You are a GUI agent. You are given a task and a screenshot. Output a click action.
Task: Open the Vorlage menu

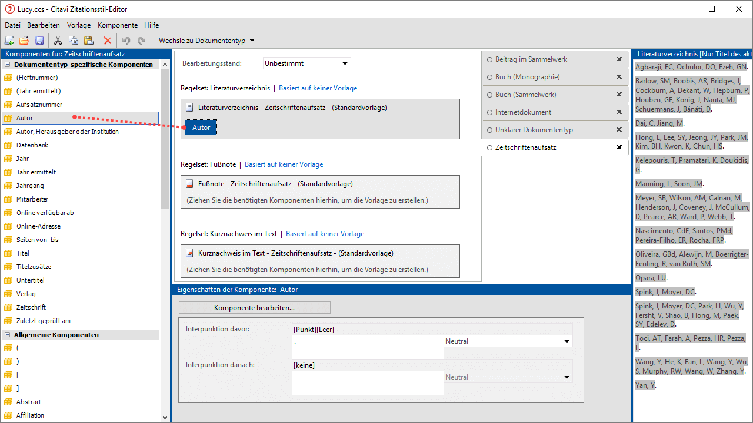click(x=79, y=25)
